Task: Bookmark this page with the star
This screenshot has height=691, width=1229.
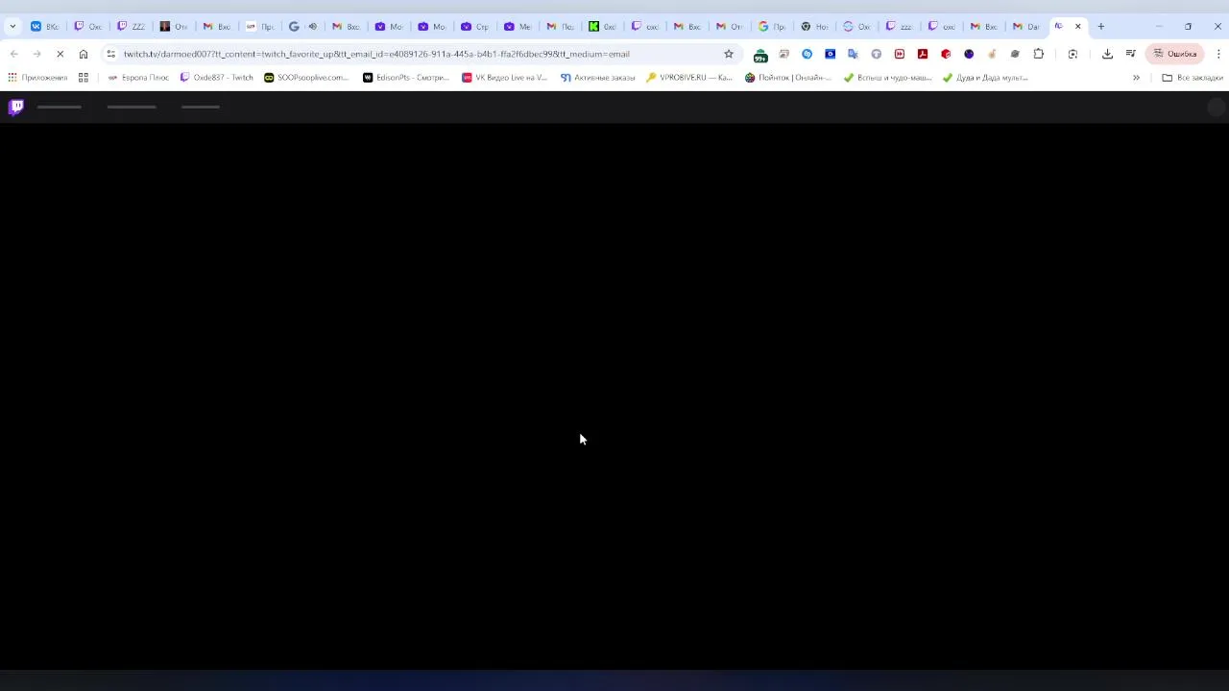Action: (729, 54)
